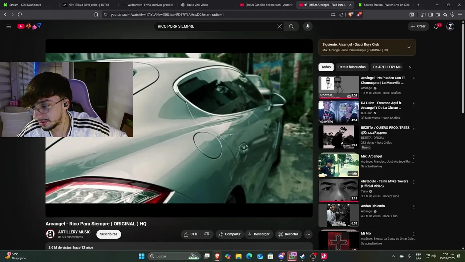Go to the YouTube home logo

pos(29,26)
